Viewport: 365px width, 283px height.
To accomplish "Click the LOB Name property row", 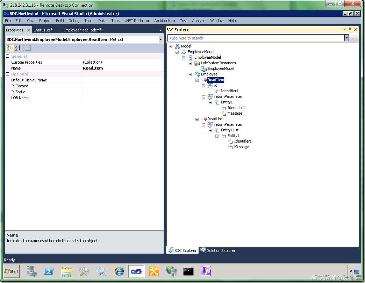I will pos(85,98).
